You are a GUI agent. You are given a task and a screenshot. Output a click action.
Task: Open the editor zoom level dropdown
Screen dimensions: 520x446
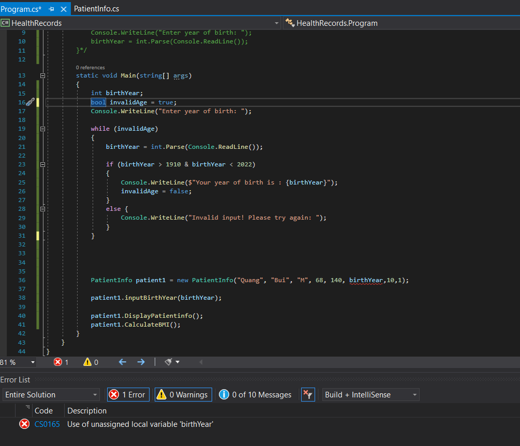click(x=33, y=362)
